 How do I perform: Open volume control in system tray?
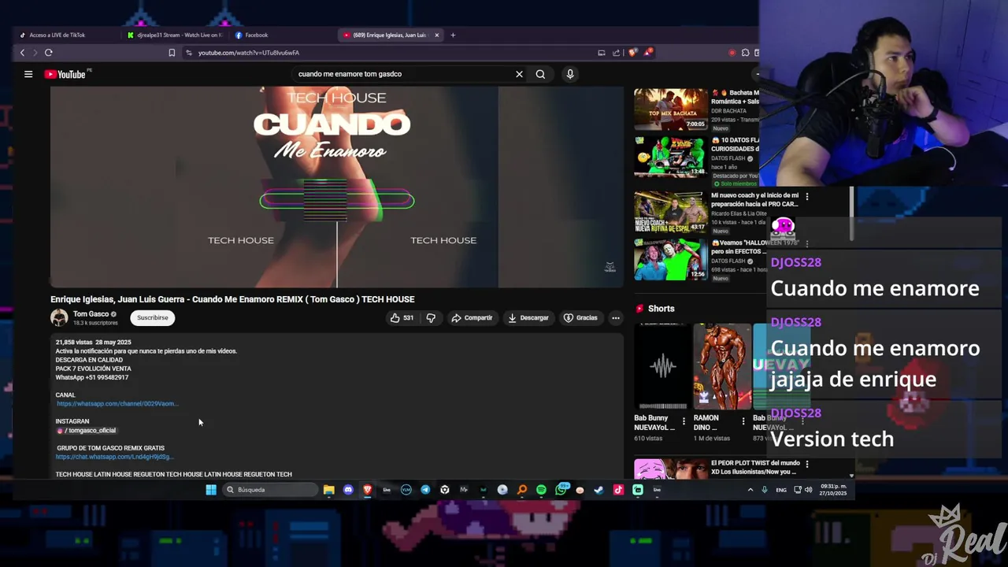pos(808,490)
